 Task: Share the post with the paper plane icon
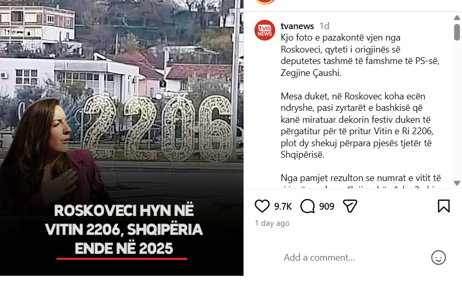coord(350,206)
